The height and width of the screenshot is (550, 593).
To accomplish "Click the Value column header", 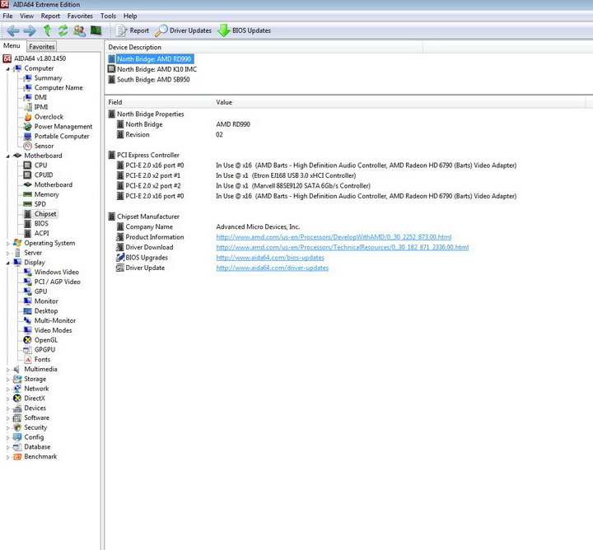I will pos(399,102).
